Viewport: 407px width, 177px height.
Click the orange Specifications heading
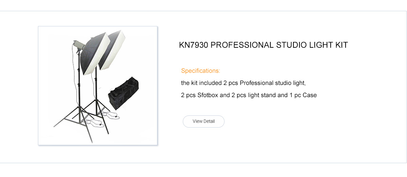click(200, 71)
